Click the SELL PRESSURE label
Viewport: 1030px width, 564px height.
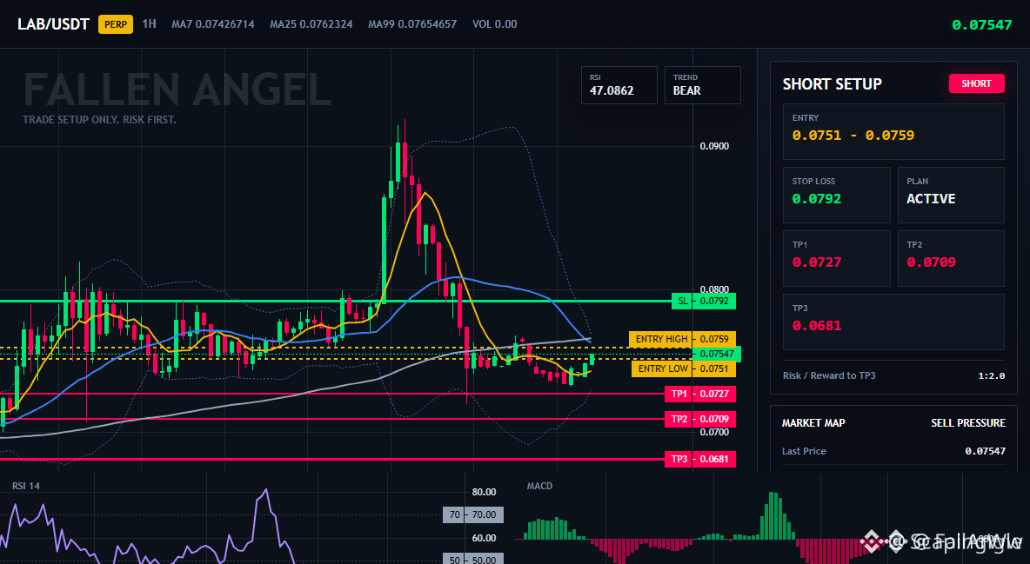967,423
